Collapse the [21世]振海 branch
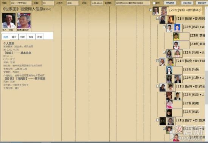Image resolution: width=208 pixels, height=143 pixels. point(157,86)
